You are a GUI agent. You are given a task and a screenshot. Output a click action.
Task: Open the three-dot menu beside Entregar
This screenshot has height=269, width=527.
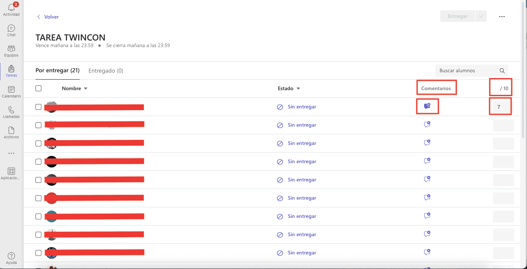502,17
